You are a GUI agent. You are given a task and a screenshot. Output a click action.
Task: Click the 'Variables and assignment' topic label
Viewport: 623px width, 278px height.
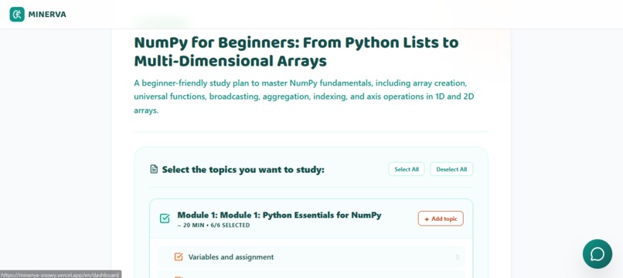coord(231,257)
